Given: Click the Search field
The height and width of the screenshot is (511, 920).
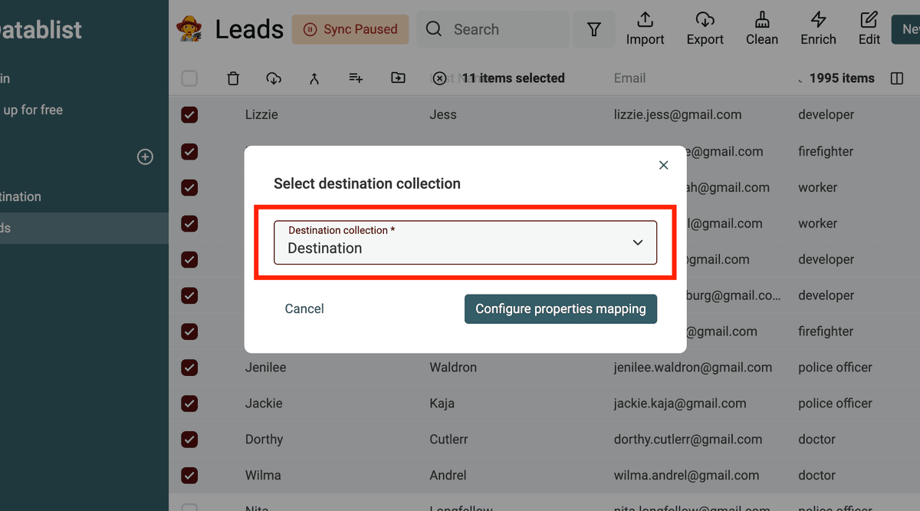Looking at the screenshot, I should pos(493,29).
